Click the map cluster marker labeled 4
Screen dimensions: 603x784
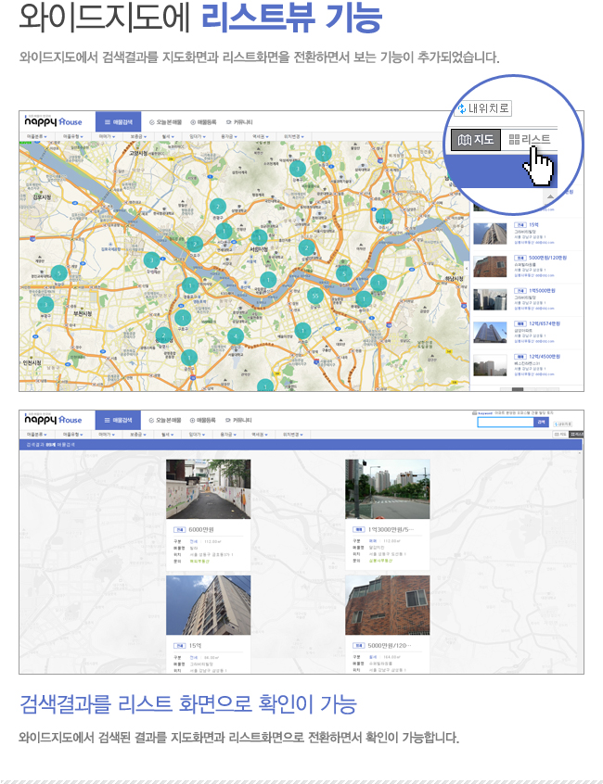[236, 336]
